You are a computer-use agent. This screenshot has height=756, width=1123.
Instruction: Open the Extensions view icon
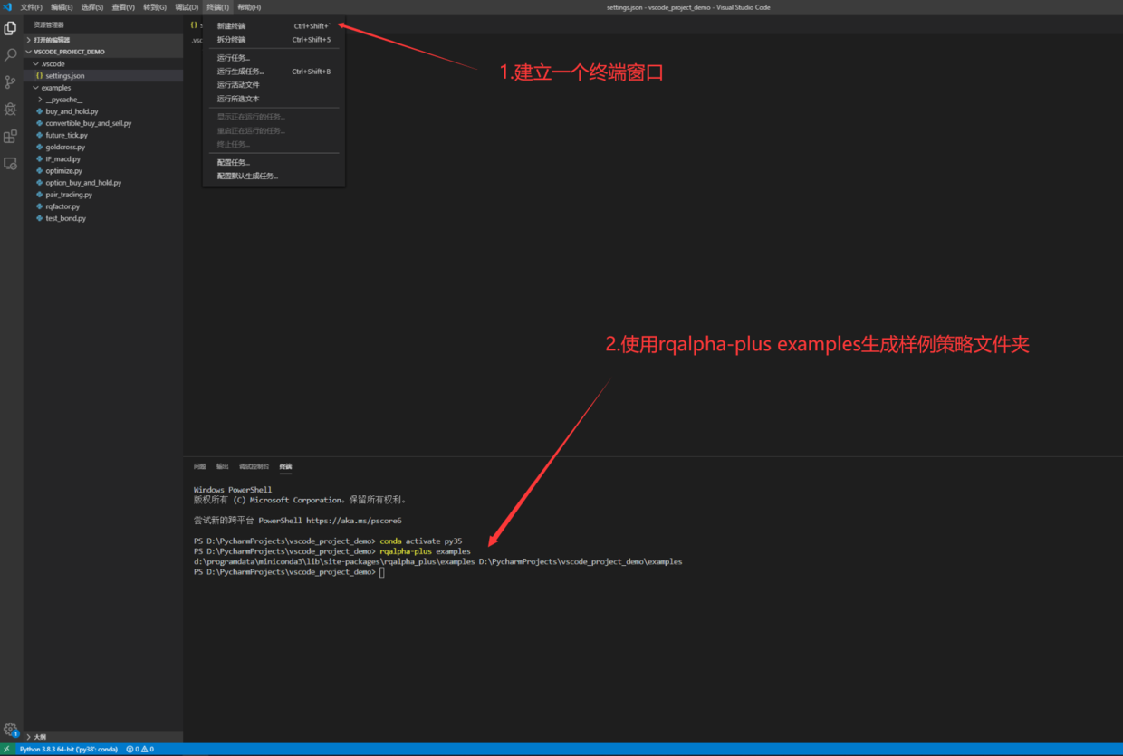tap(10, 136)
